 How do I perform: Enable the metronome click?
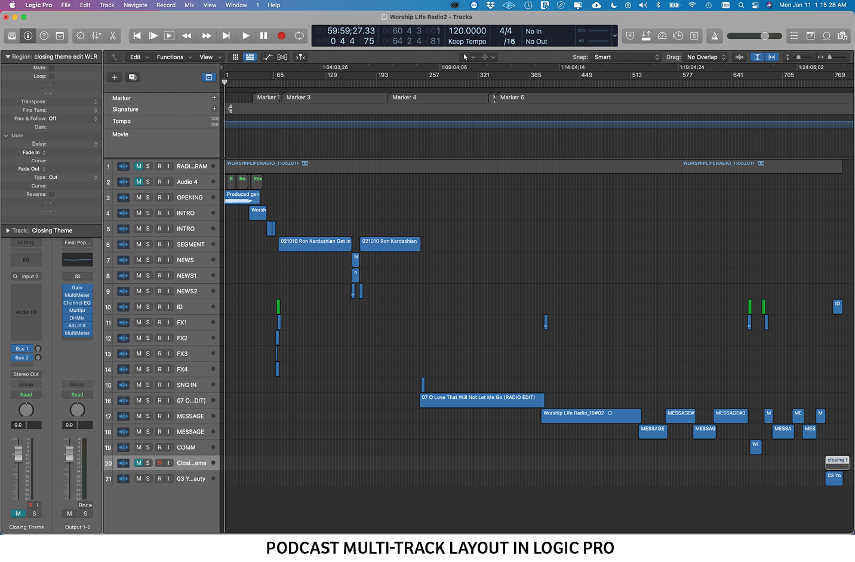pos(715,36)
